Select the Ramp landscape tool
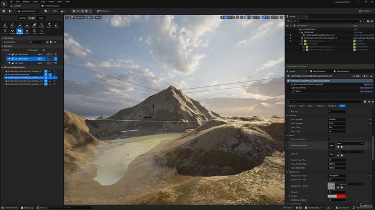Viewport: 375px width, 210px height. (x=35, y=26)
